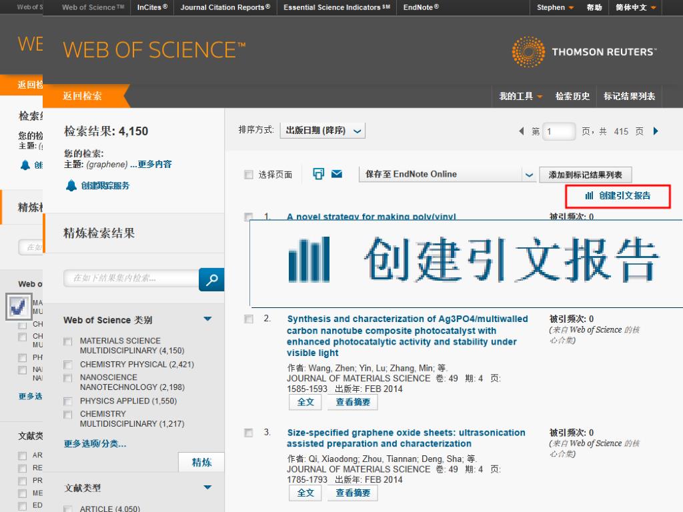This screenshot has height=512, width=683.
Task: Open 帮助 help in the top bar
Action: click(594, 7)
